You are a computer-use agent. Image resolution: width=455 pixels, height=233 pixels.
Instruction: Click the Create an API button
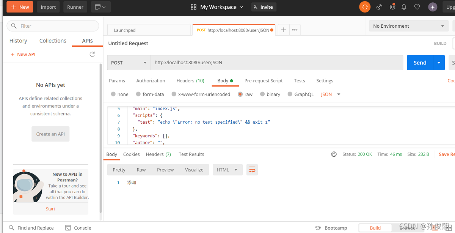(50, 134)
